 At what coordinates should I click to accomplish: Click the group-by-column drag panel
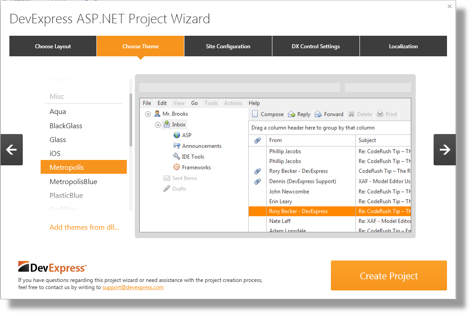(x=330, y=128)
